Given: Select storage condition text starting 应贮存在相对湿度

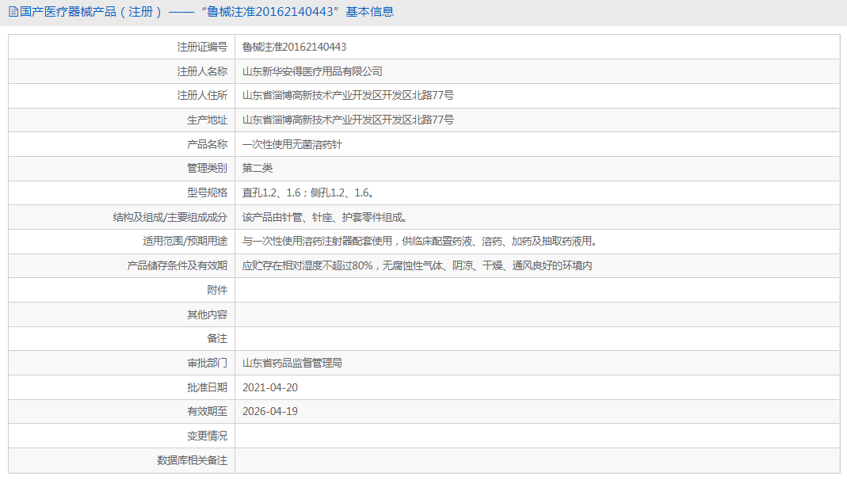Looking at the screenshot, I should (417, 265).
